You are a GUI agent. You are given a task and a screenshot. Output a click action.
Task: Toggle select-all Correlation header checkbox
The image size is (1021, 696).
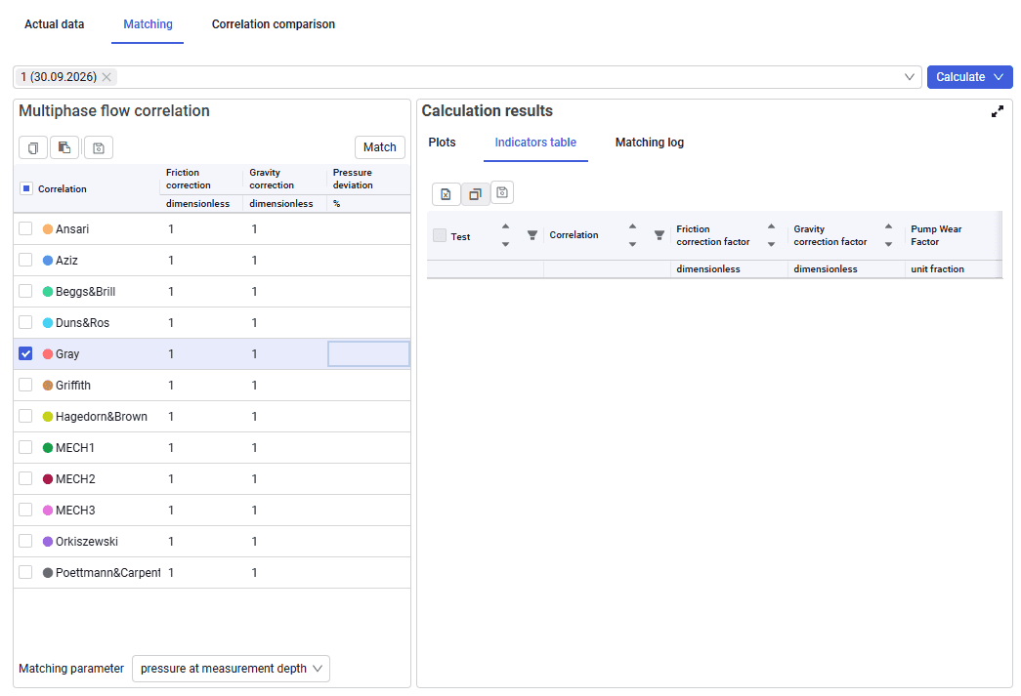[26, 188]
